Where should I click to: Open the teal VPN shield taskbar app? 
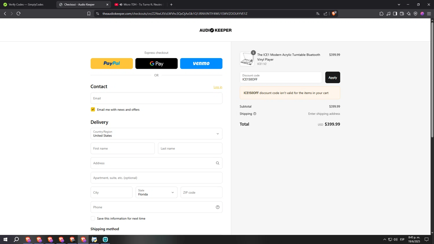(x=105, y=239)
